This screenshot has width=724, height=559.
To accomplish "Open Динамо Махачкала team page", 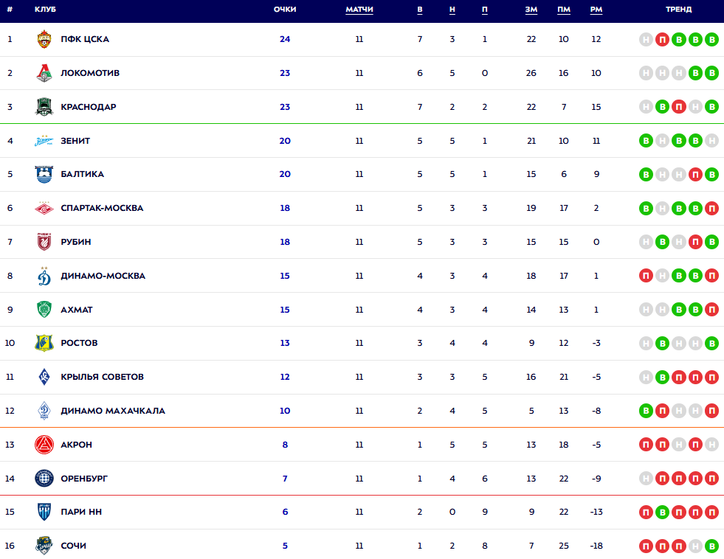I will (x=113, y=411).
